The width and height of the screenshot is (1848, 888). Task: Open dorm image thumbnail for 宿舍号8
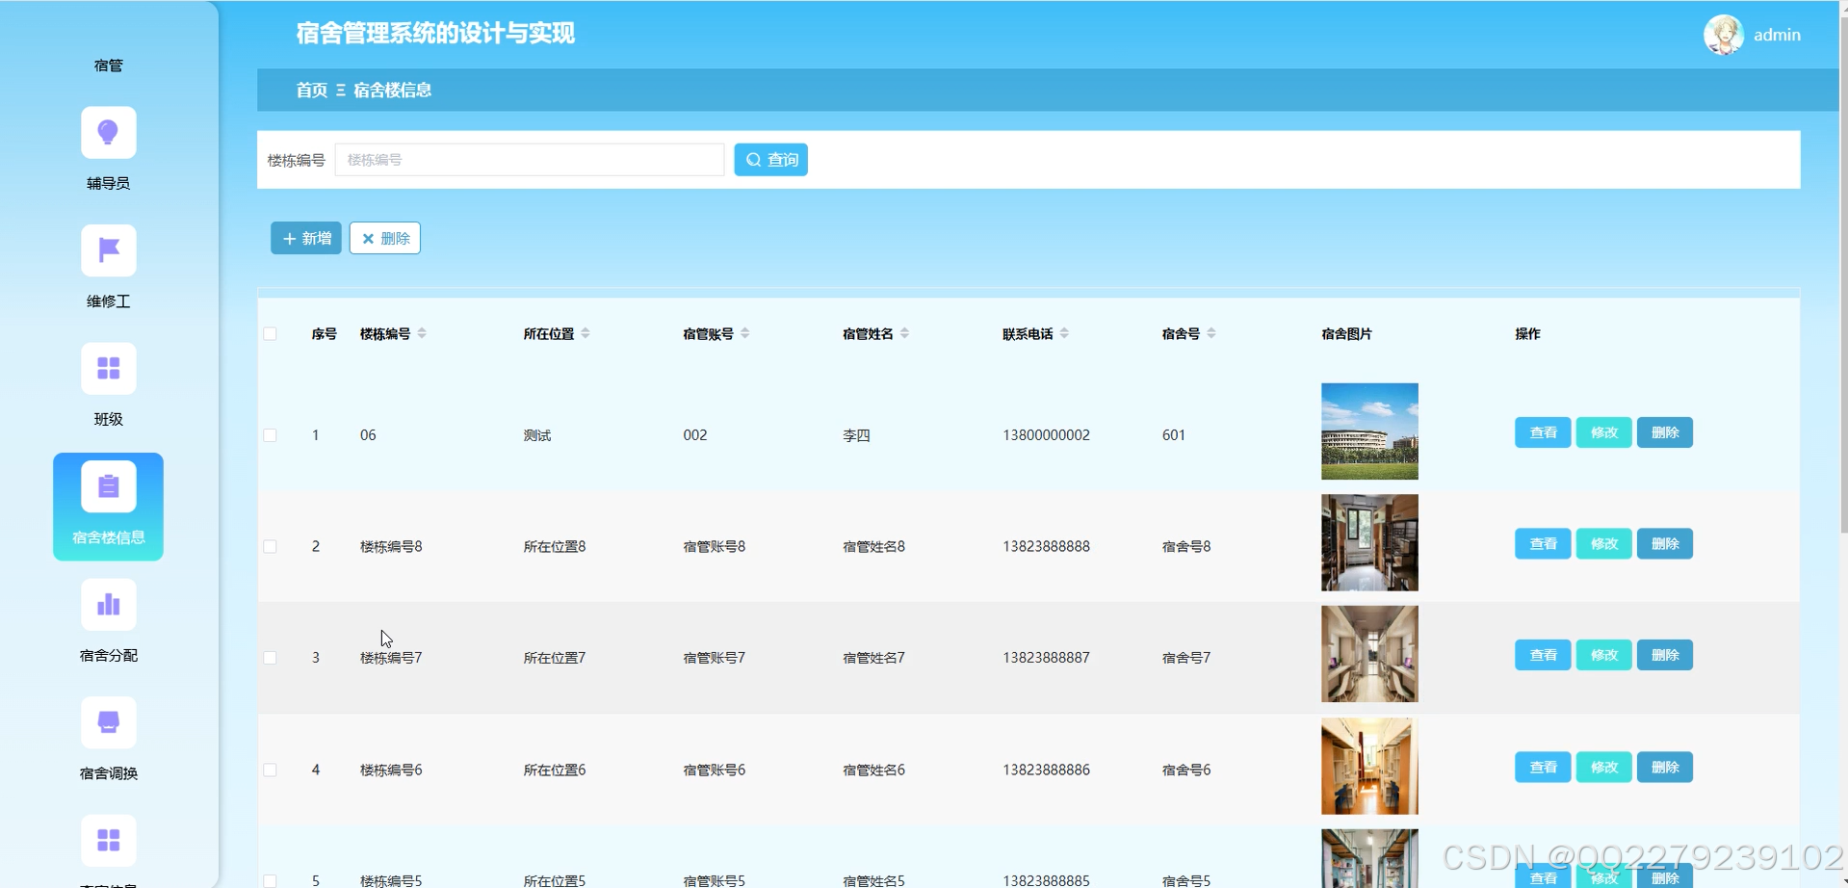1369,542
